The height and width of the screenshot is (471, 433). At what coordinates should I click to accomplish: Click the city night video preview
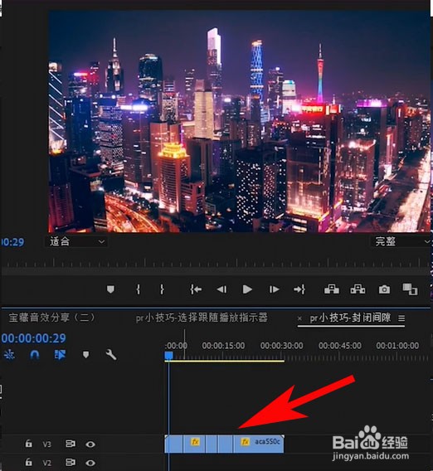tap(240, 121)
